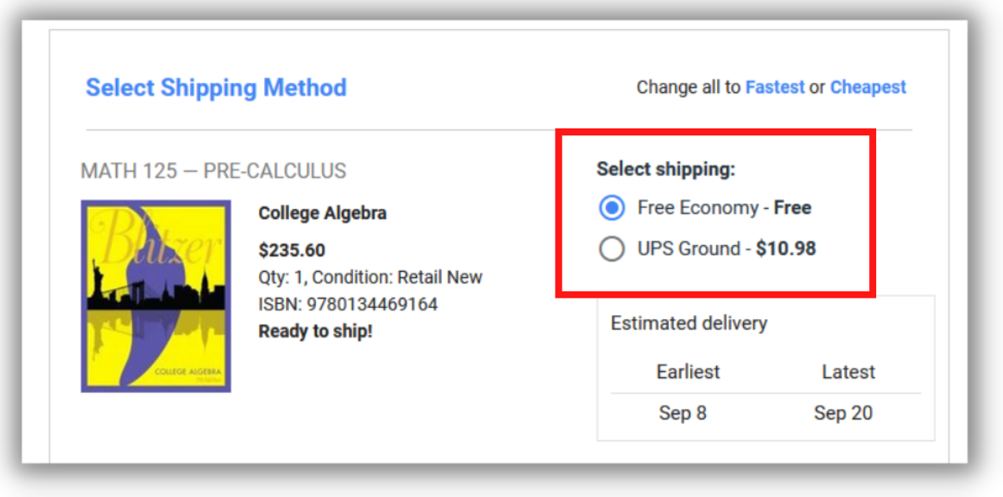1003x497 pixels.
Task: Click the College Algebra book title
Action: click(x=322, y=213)
